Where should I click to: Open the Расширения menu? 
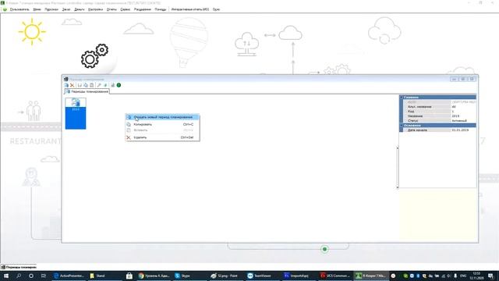click(x=142, y=9)
